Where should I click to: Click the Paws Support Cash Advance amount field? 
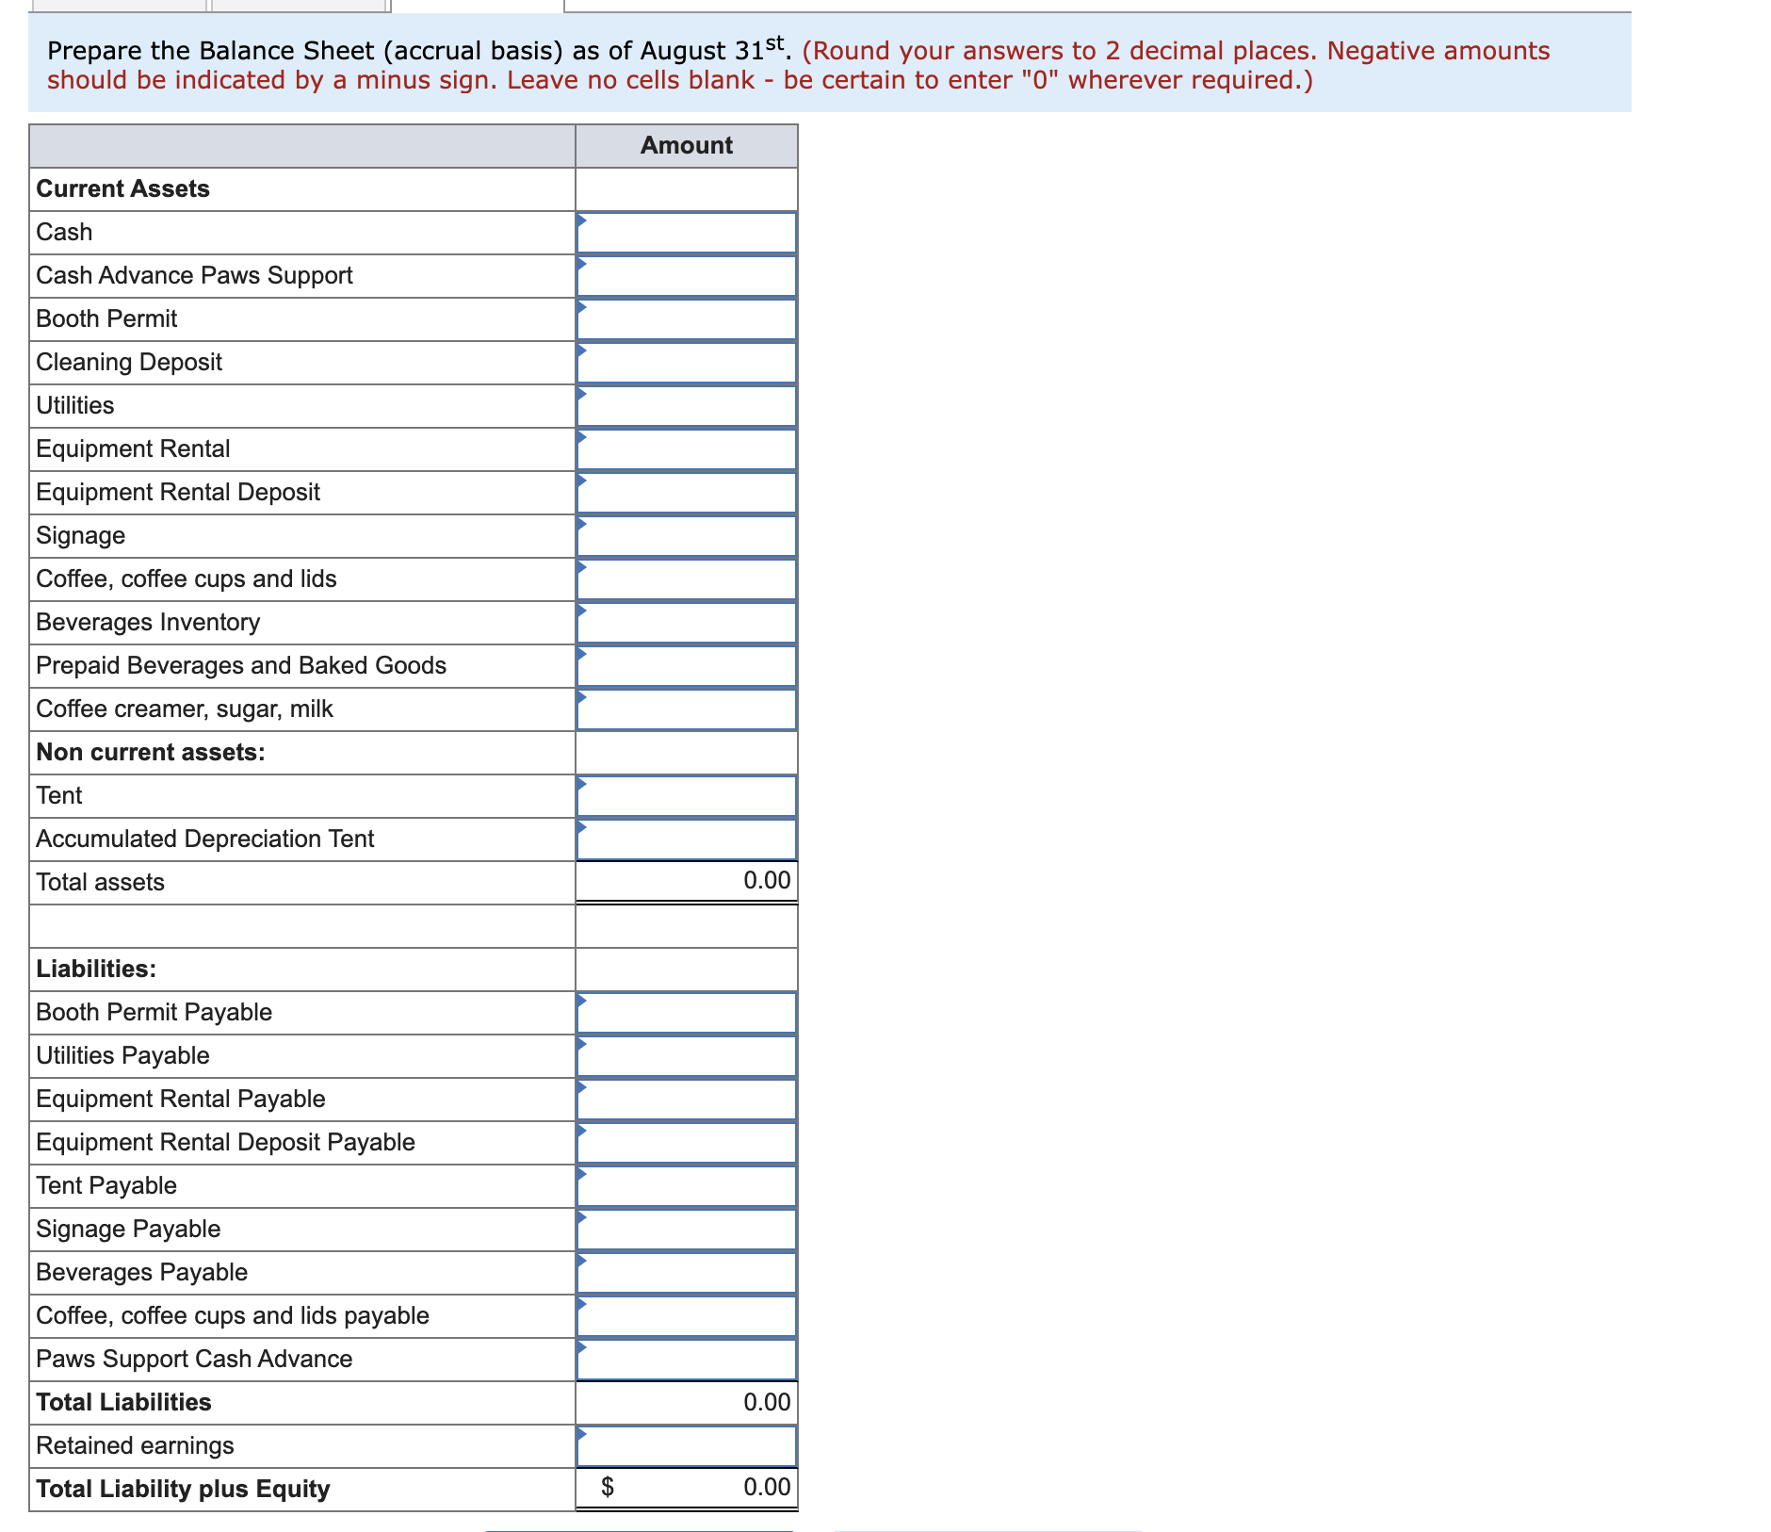tap(687, 1360)
